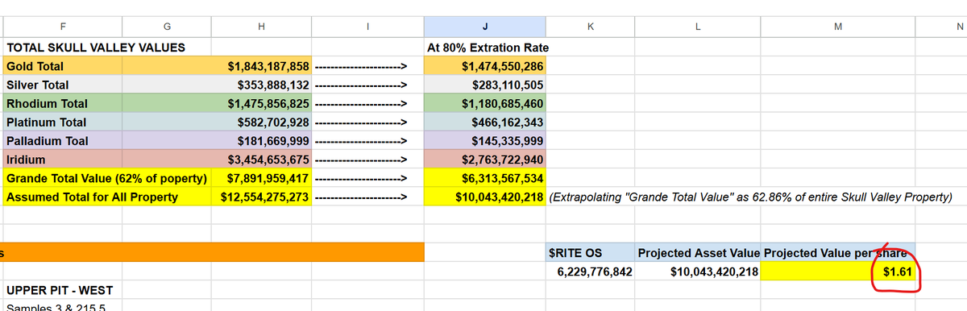Select highlighted column J header
Image resolution: width=967 pixels, height=311 pixels.
pyautogui.click(x=485, y=27)
